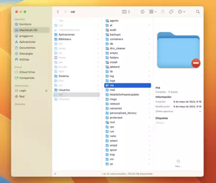This screenshot has height=183, width=216.
Task: Expand the lib folder chevron
Action: 149,71
